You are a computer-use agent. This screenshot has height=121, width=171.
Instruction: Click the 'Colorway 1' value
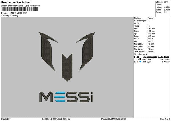point(15,16)
